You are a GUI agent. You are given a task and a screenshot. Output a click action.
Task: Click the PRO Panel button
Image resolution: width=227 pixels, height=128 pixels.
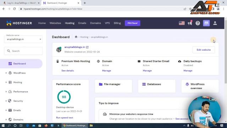click(132, 23)
